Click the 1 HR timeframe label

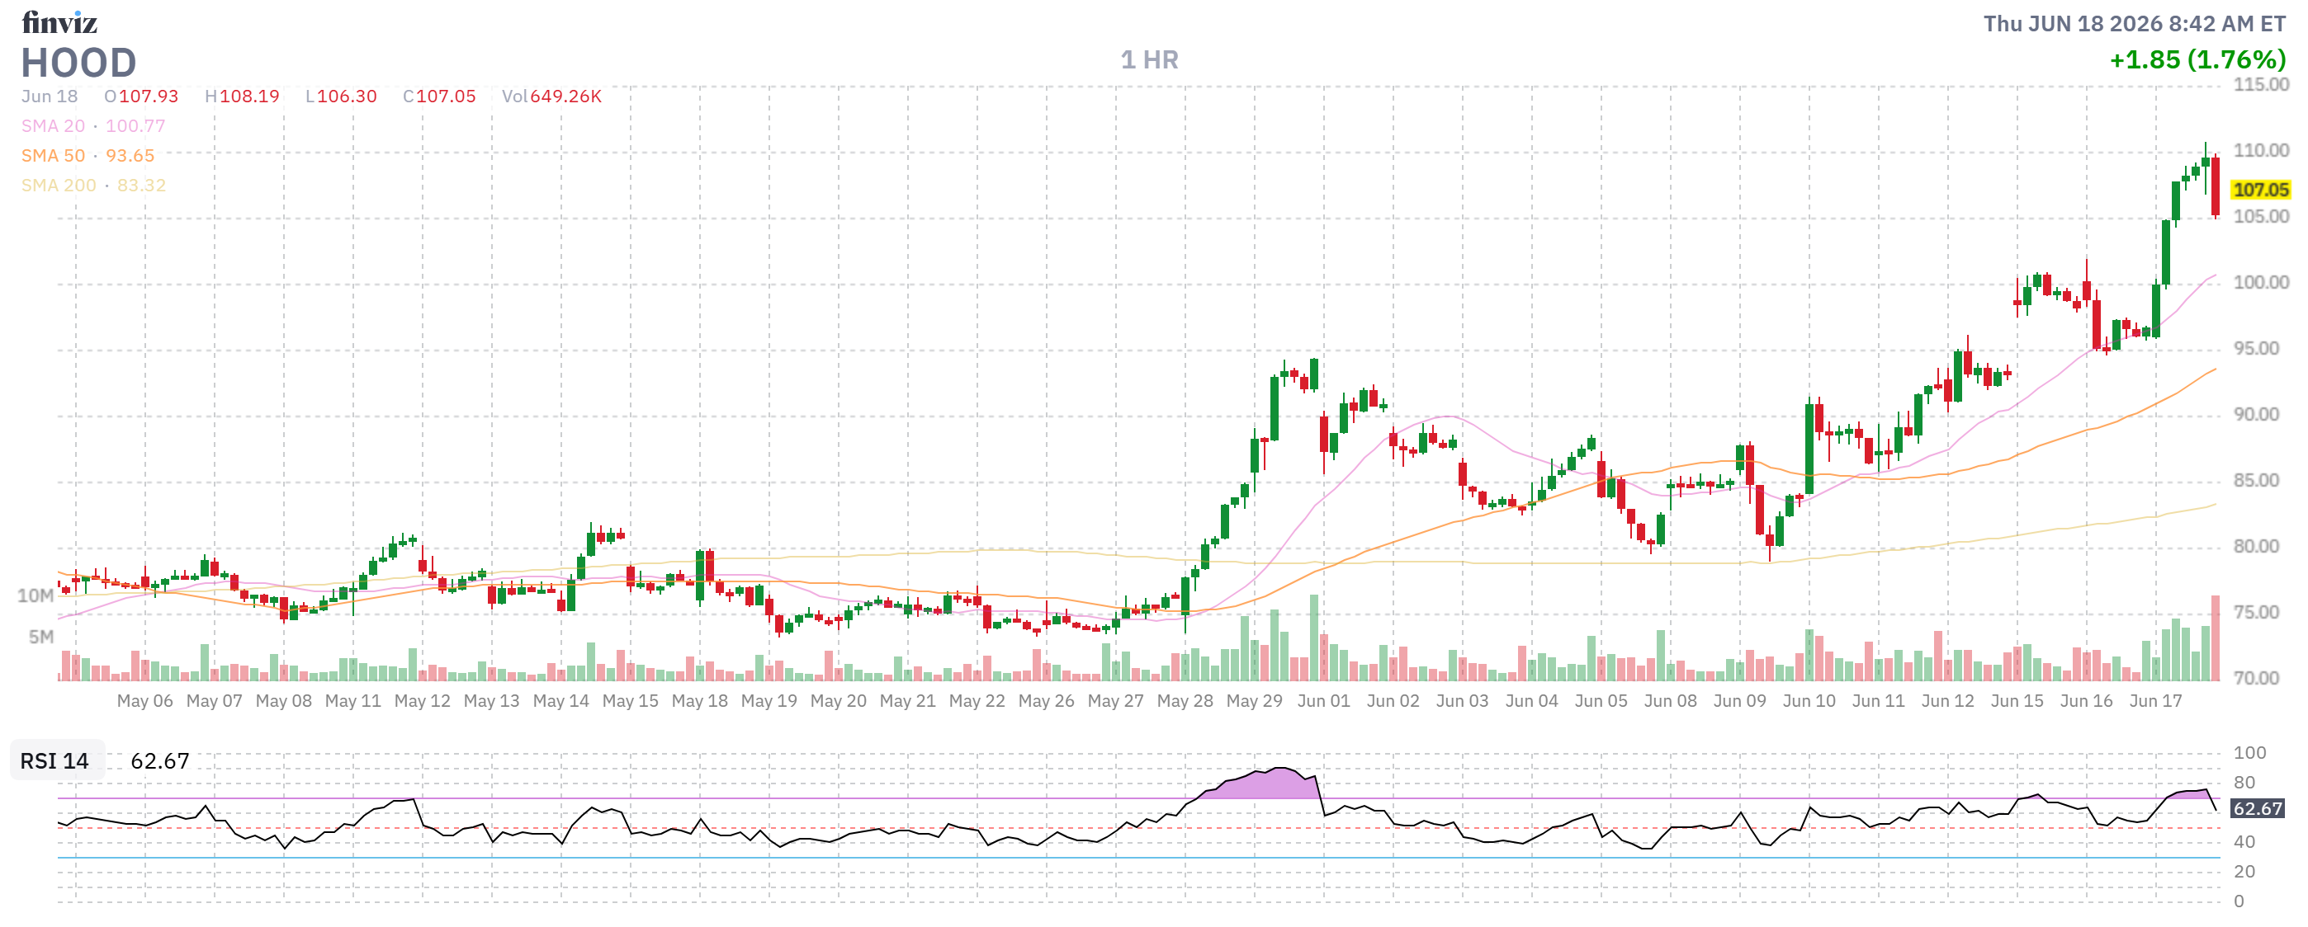coord(1150,60)
